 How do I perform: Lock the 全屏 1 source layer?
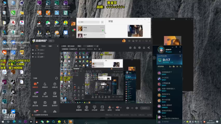(x=36, y=57)
